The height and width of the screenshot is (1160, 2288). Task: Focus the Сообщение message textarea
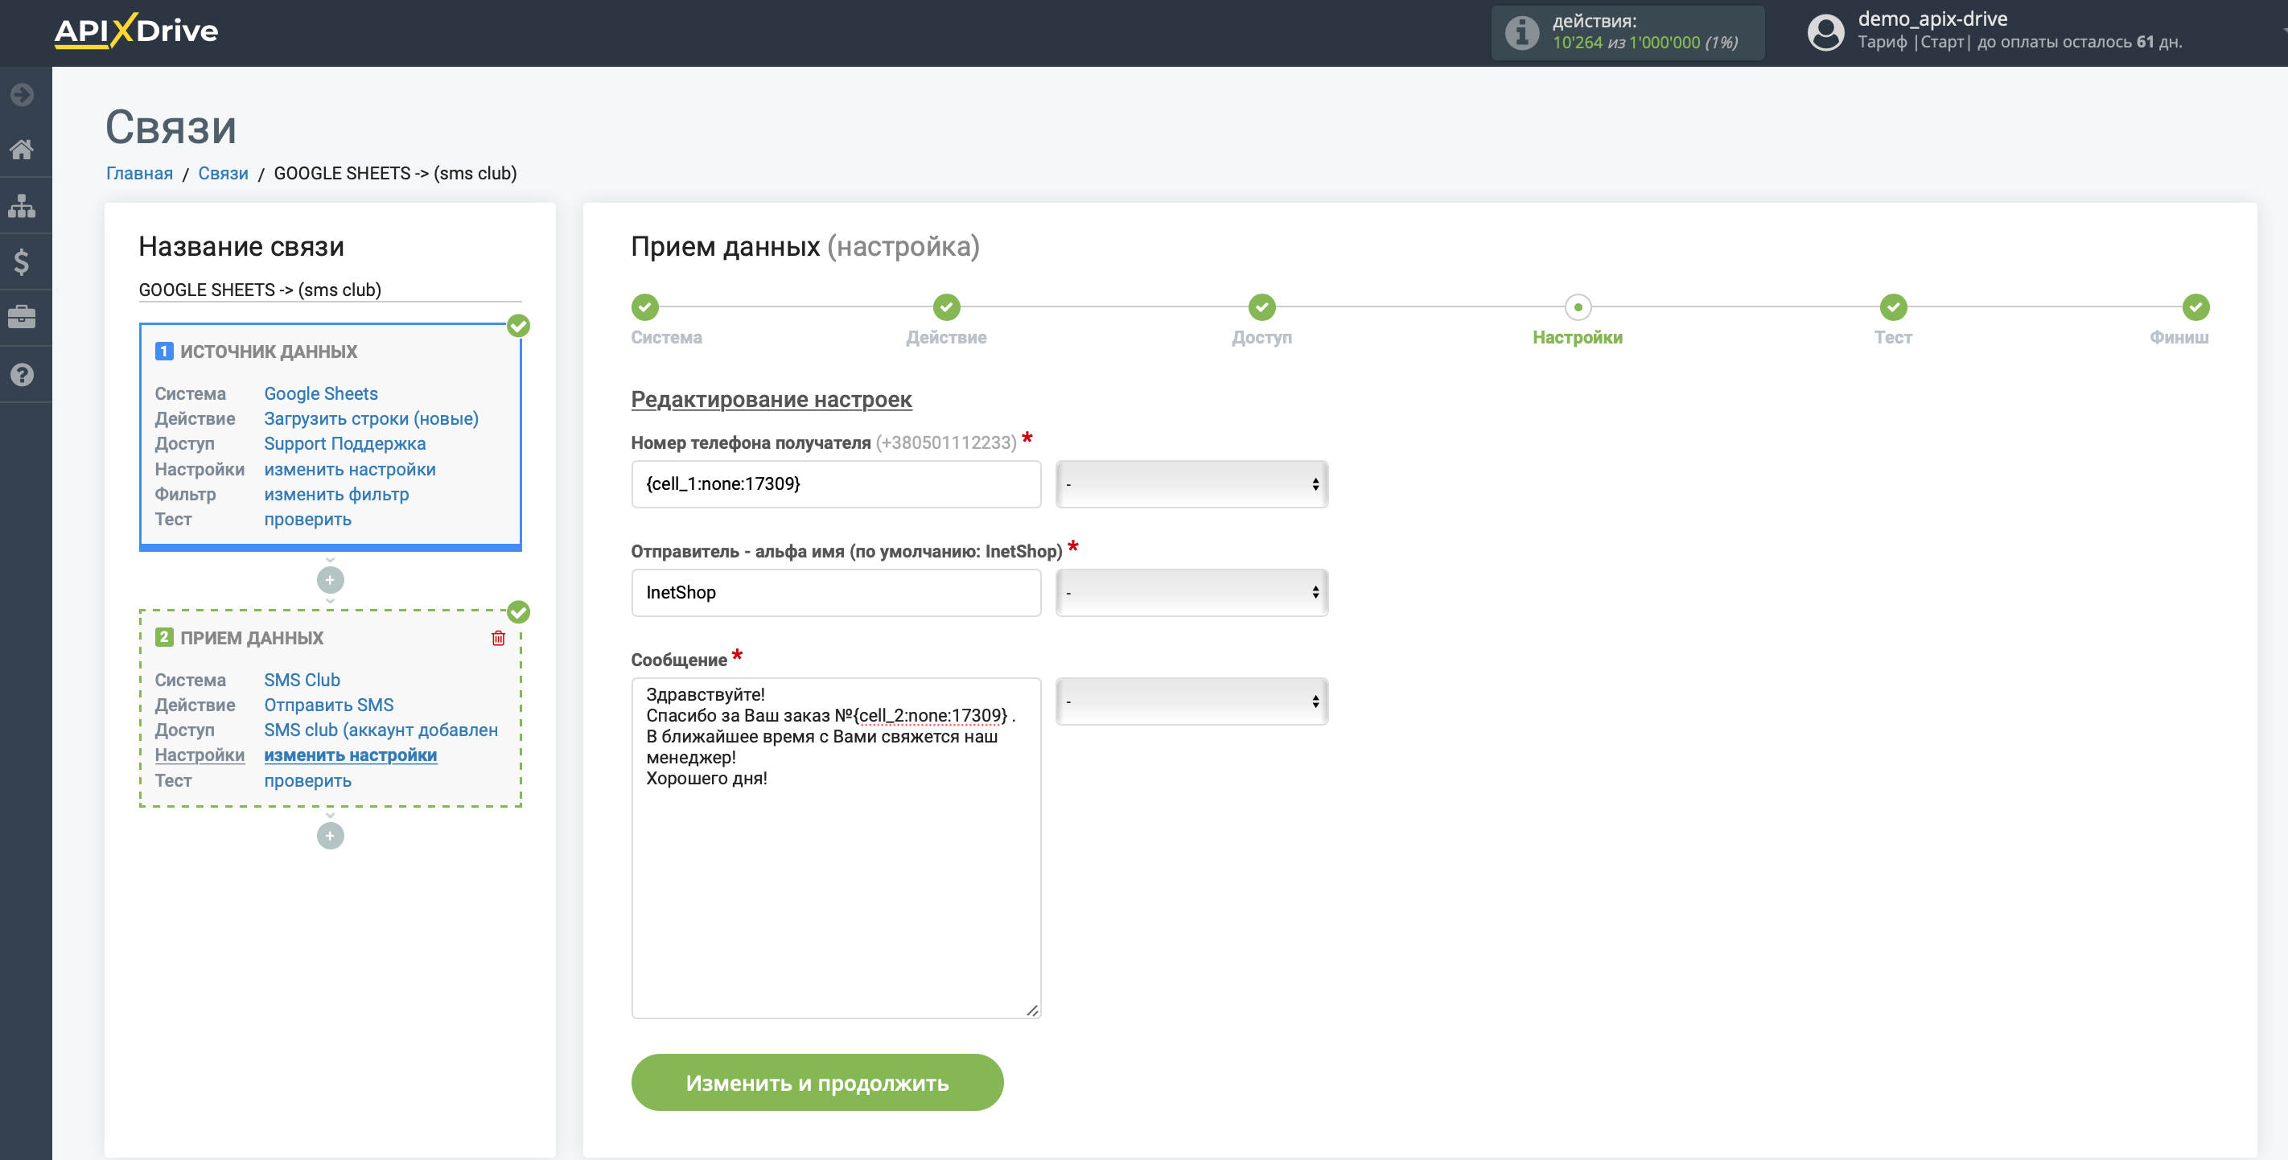point(836,848)
